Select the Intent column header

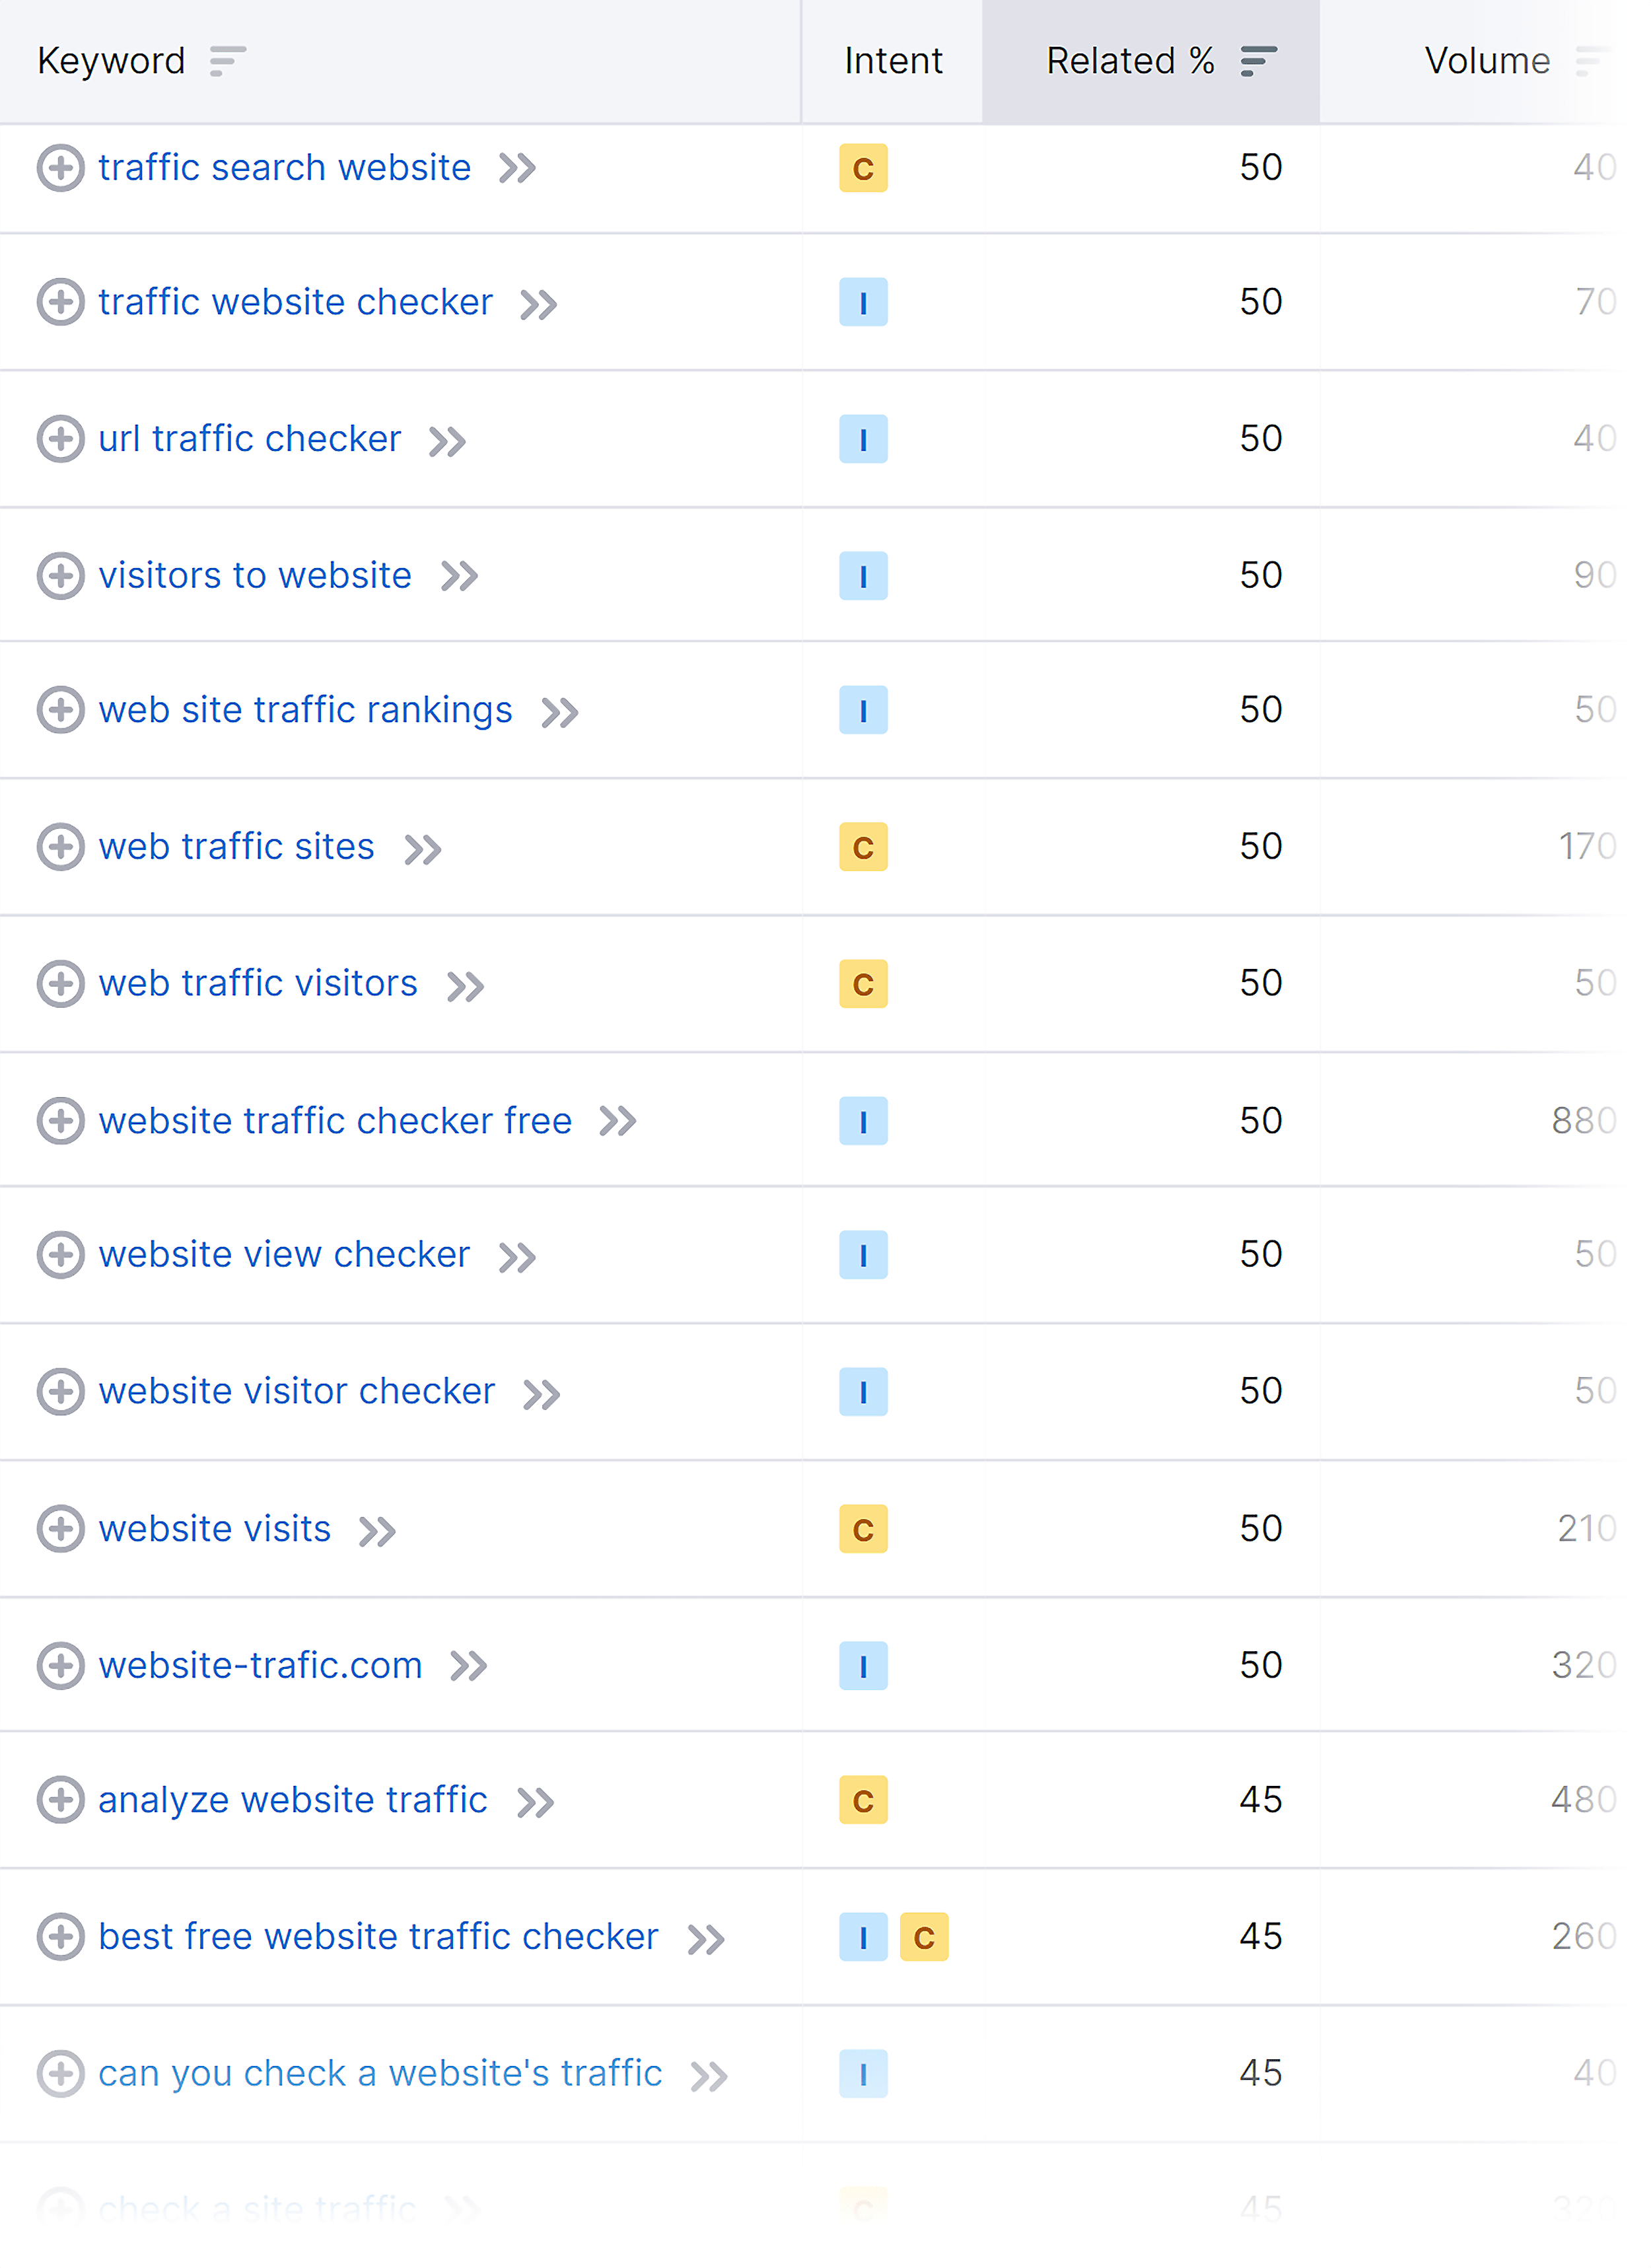[x=893, y=61]
